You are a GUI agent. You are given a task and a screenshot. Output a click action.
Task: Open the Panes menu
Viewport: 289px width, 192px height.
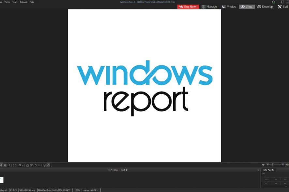[x=7, y=2]
